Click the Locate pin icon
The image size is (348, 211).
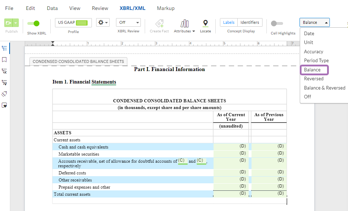(x=205, y=23)
